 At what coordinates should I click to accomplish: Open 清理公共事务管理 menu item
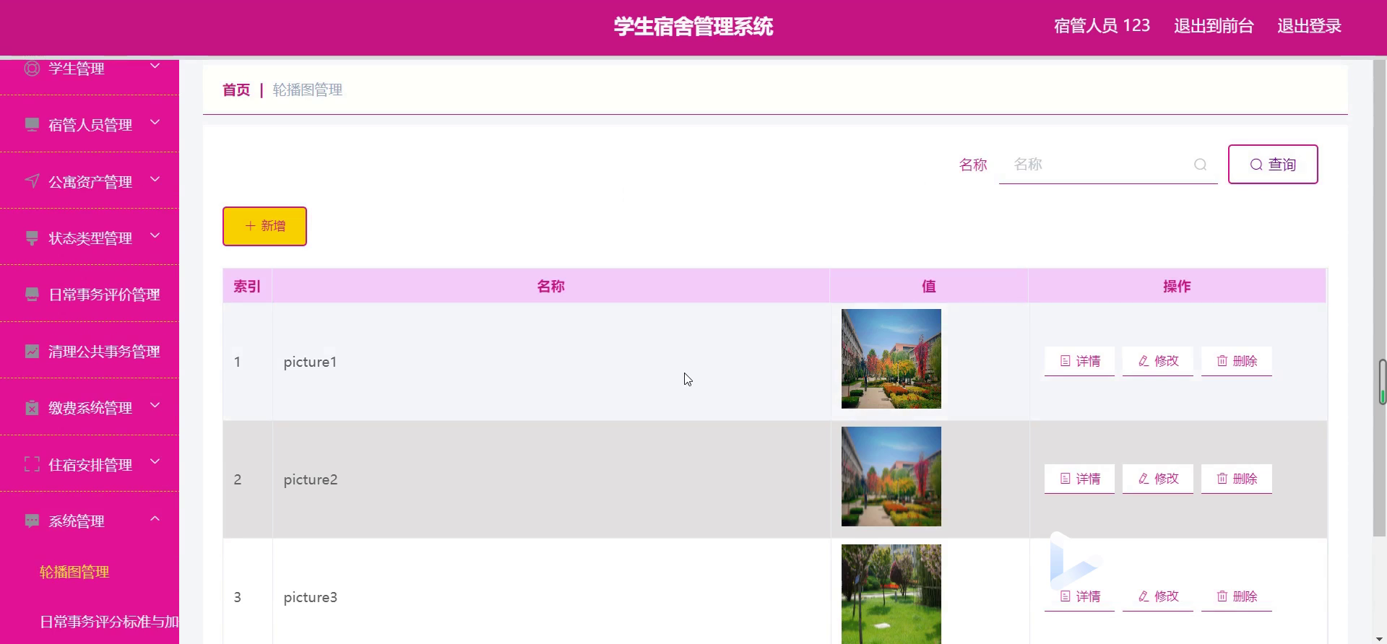(90, 351)
